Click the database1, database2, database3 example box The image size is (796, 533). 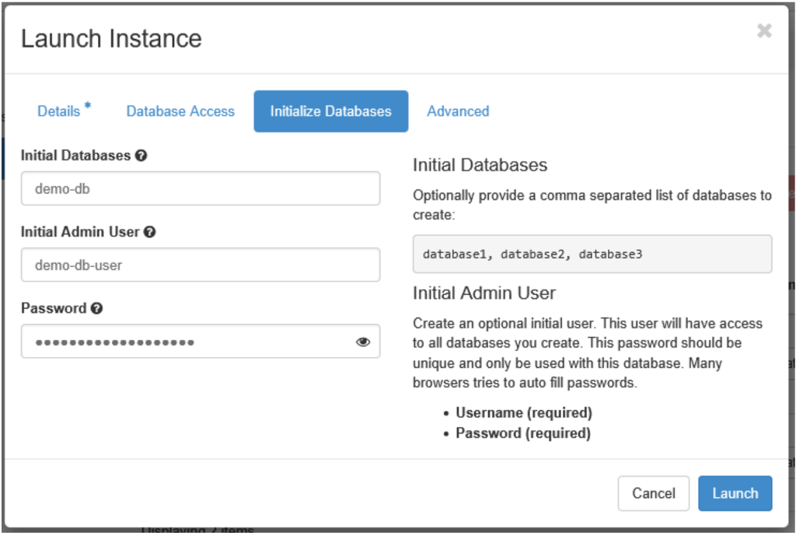point(592,254)
